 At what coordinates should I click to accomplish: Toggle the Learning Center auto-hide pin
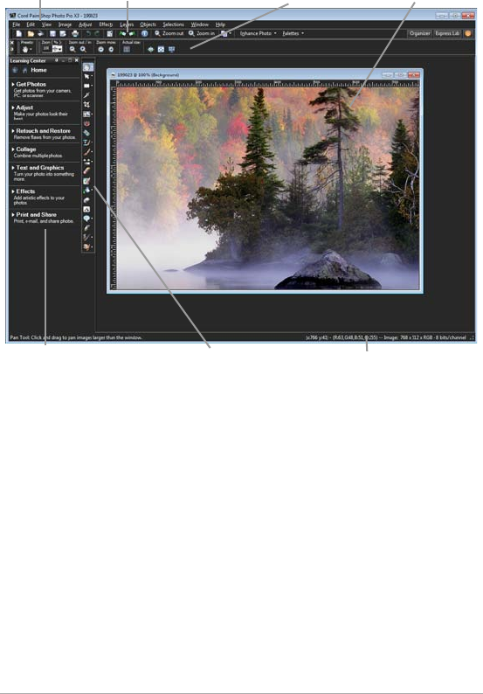[x=56, y=60]
